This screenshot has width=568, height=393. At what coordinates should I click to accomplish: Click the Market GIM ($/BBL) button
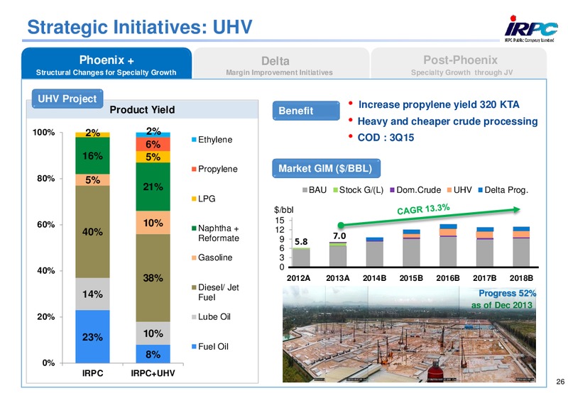coord(326,168)
